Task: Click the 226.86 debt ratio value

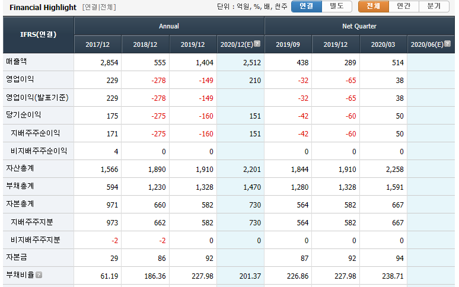Action: click(298, 276)
